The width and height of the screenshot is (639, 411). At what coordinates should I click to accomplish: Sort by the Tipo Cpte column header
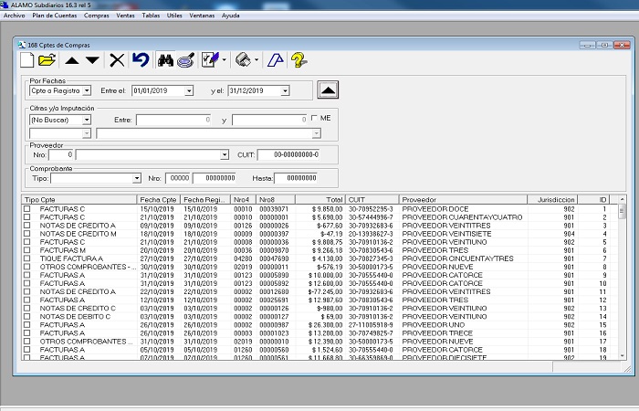[79, 199]
